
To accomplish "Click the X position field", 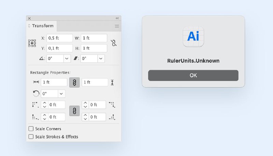I will tap(59, 38).
